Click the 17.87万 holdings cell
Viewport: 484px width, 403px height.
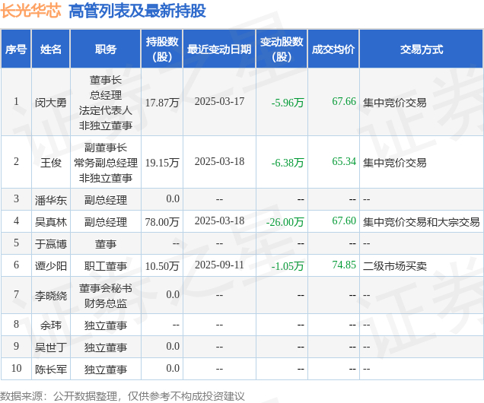(162, 103)
